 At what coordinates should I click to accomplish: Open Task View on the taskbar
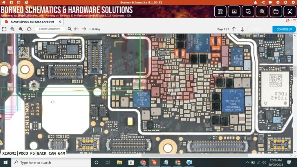[x=108, y=162]
